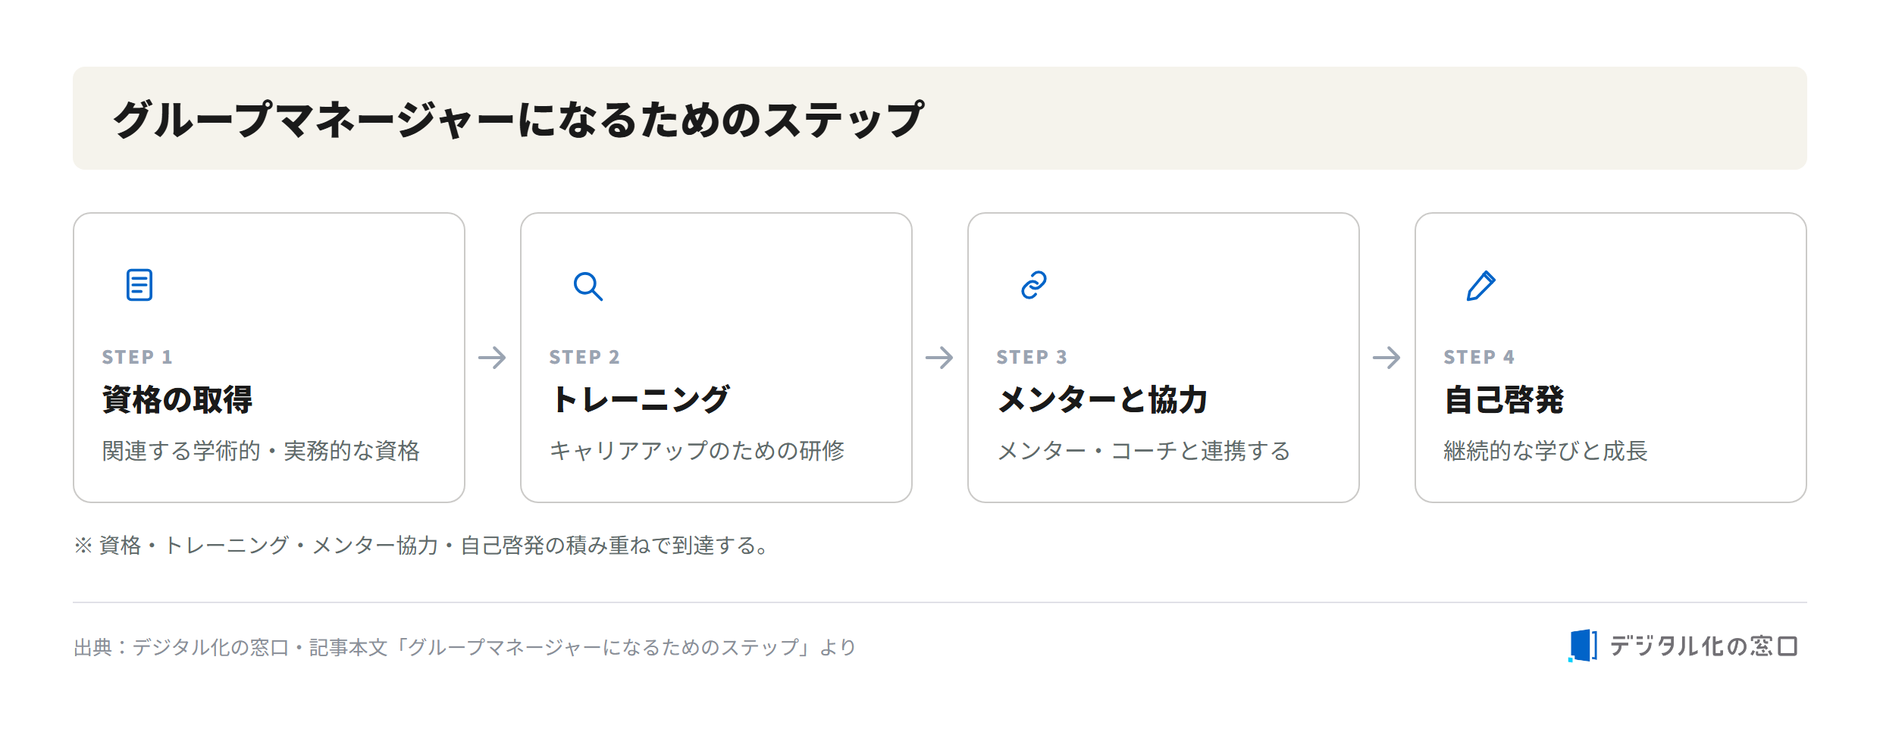Click the document icon in Step 1
1880x735 pixels.
(139, 285)
